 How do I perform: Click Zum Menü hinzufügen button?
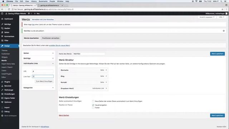[x=44, y=81]
